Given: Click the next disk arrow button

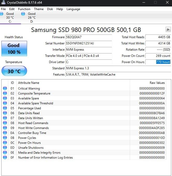Looking at the screenshot, I should pyautogui.click(x=168, y=30).
